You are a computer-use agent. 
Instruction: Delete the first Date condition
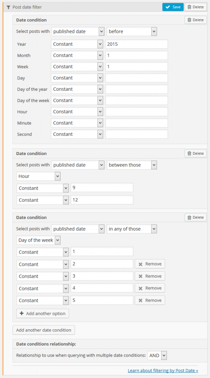click(x=196, y=20)
